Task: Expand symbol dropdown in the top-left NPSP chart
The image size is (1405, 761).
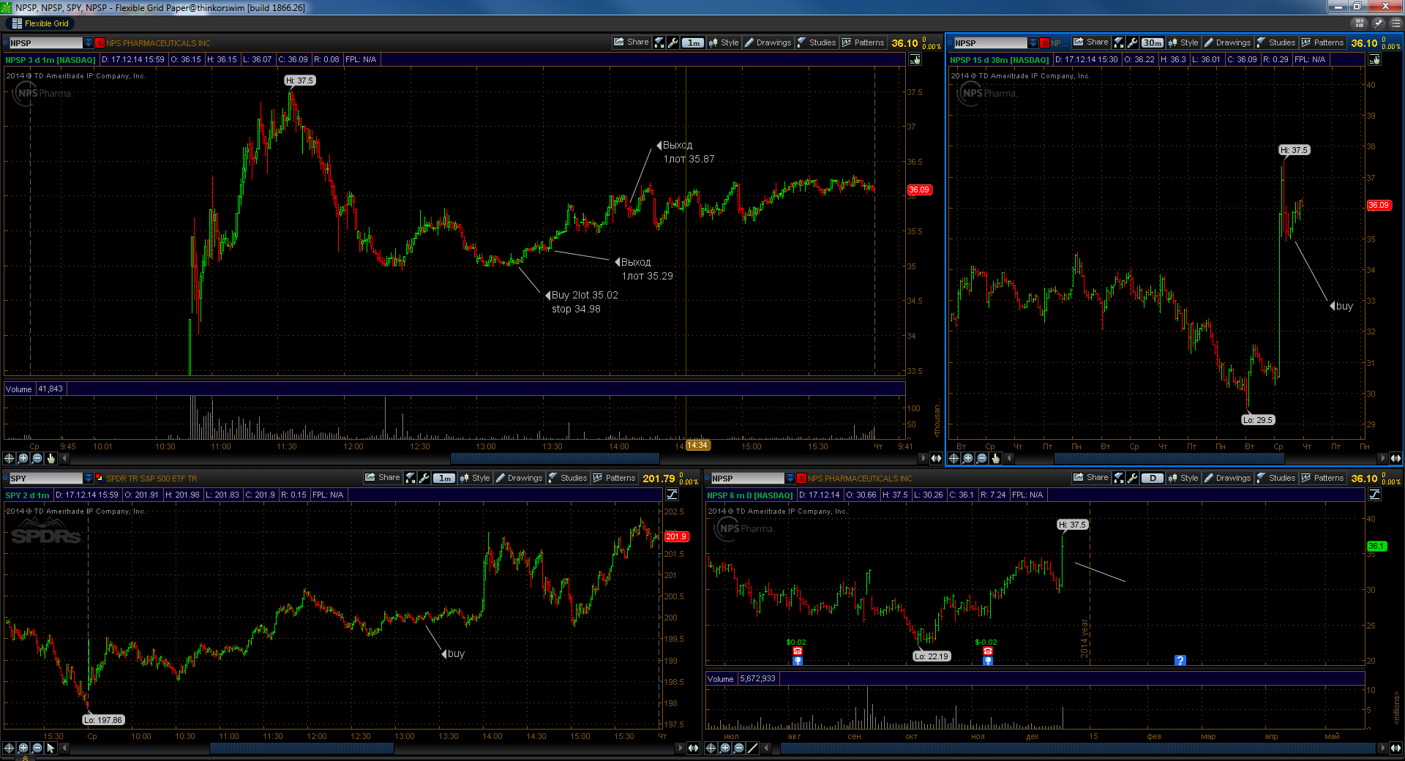Action: pyautogui.click(x=89, y=42)
